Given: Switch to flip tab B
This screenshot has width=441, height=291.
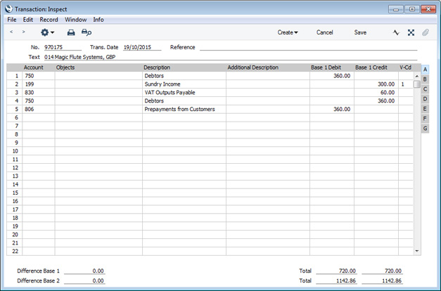Looking at the screenshot, I should coord(425,79).
